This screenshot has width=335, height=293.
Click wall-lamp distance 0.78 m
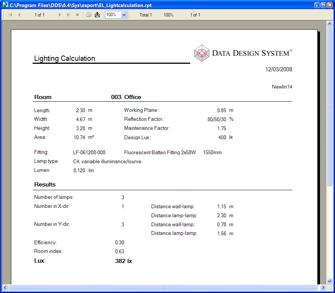[225, 224]
